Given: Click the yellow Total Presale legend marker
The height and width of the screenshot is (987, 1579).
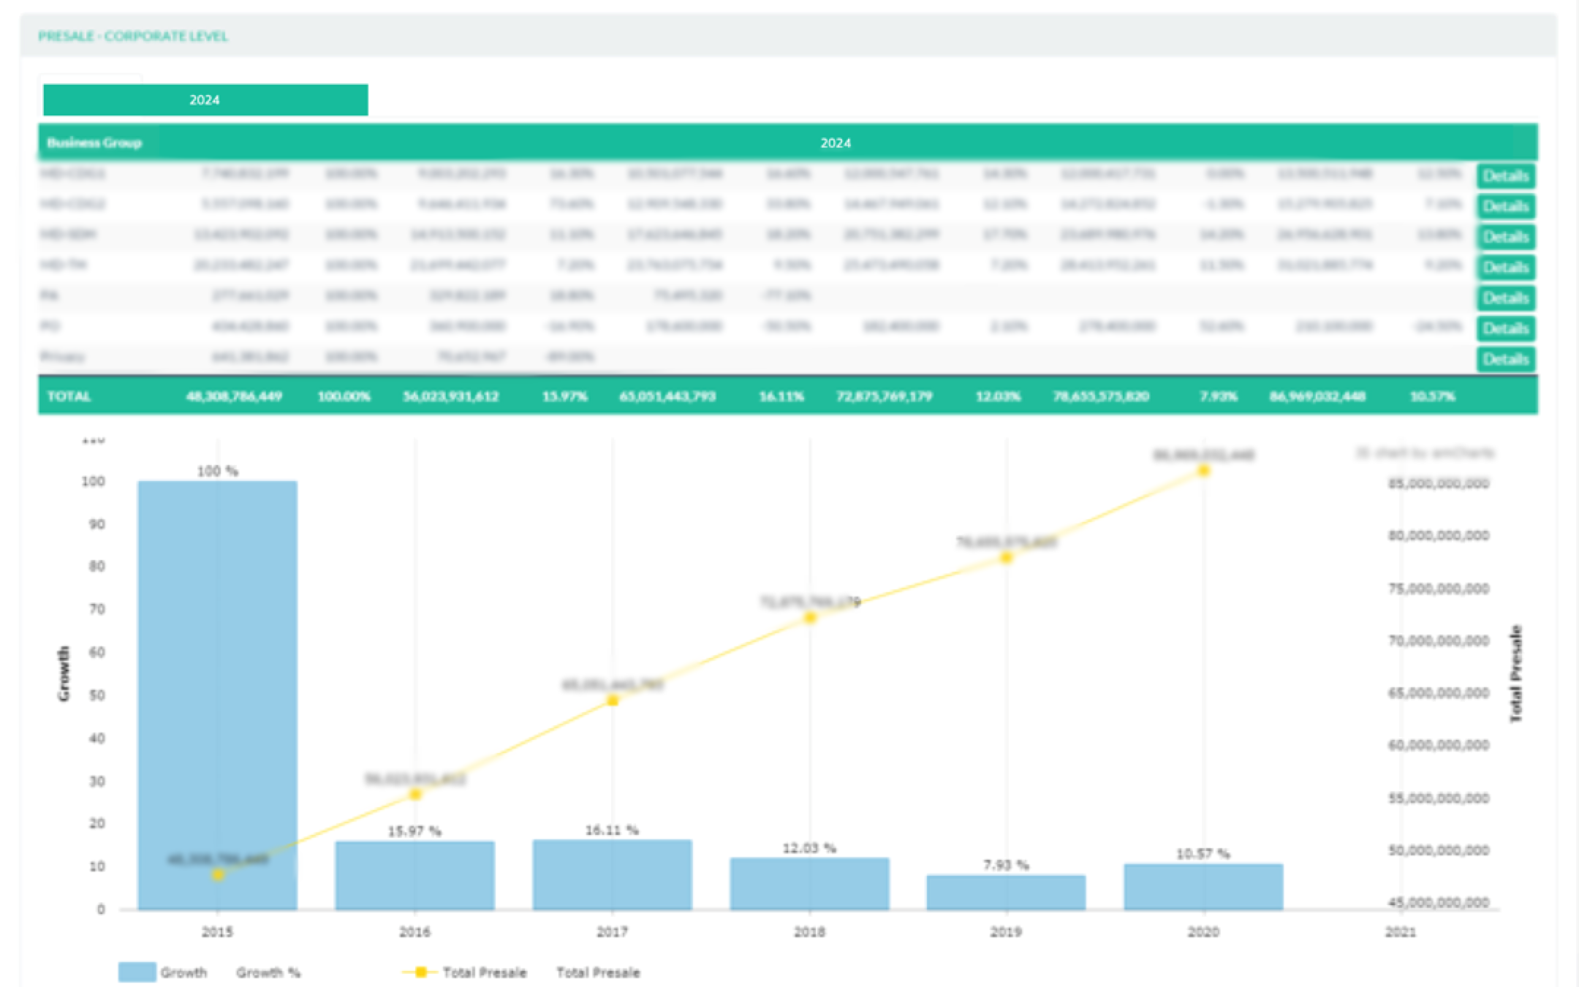Looking at the screenshot, I should point(420,972).
